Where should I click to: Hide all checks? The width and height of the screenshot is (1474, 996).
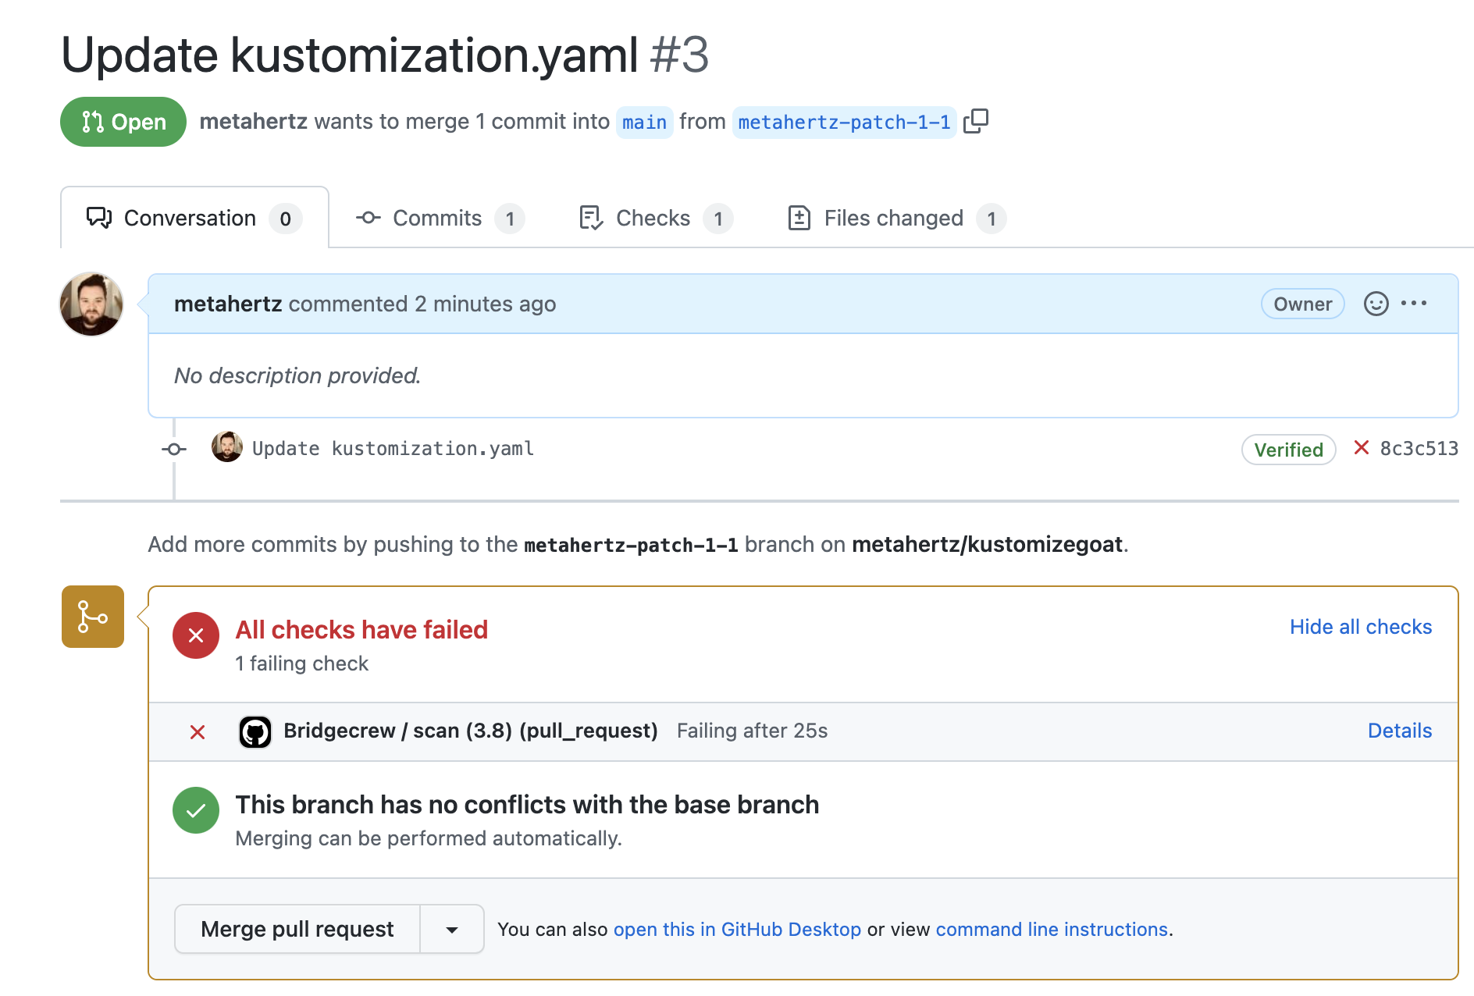pos(1361,627)
